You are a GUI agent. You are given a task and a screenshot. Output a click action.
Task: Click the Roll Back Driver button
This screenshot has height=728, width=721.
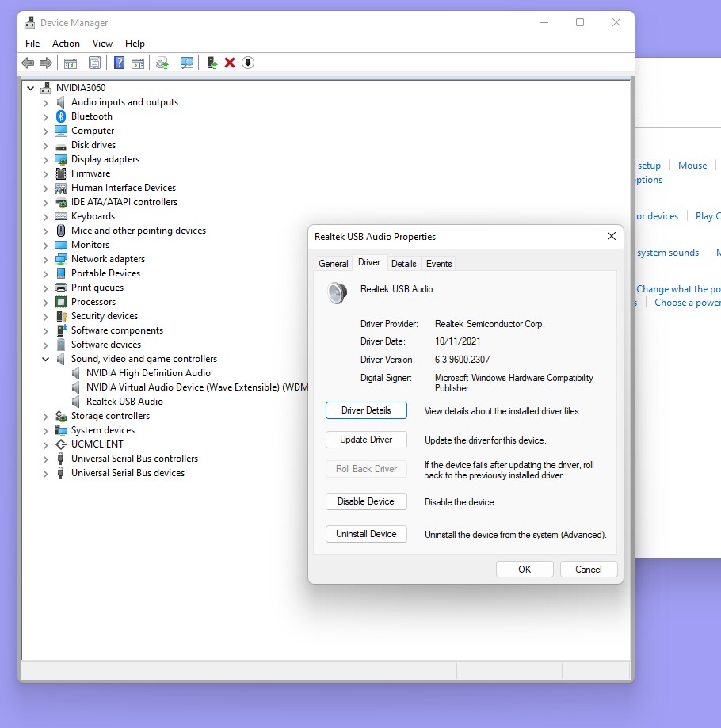(366, 469)
